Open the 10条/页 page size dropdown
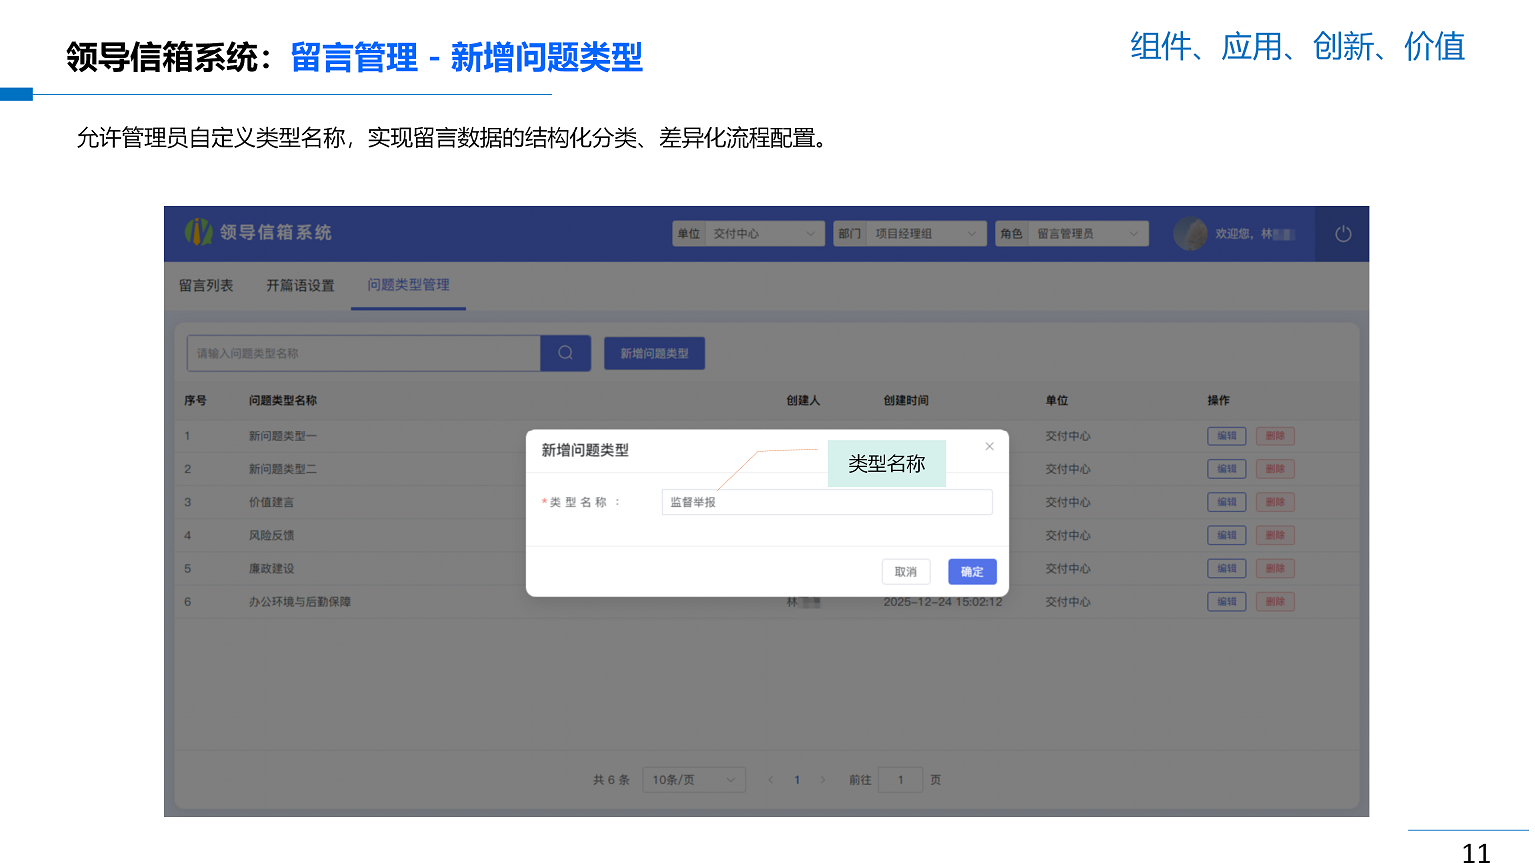The width and height of the screenshot is (1535, 863). pyautogui.click(x=694, y=780)
